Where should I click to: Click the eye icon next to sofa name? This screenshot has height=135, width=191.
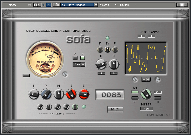click(x=29, y=5)
